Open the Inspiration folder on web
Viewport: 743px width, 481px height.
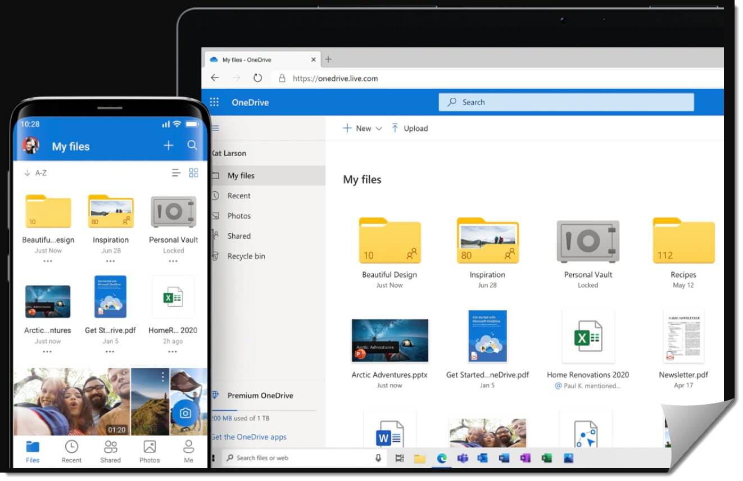click(x=487, y=240)
